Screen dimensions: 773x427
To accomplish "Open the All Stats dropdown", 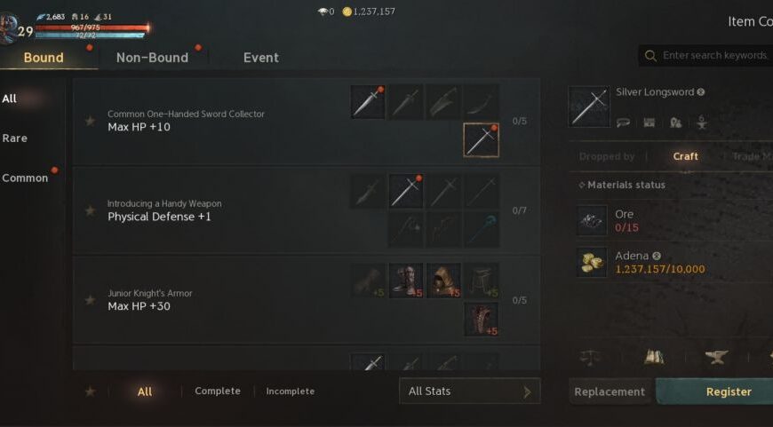I will [x=470, y=391].
